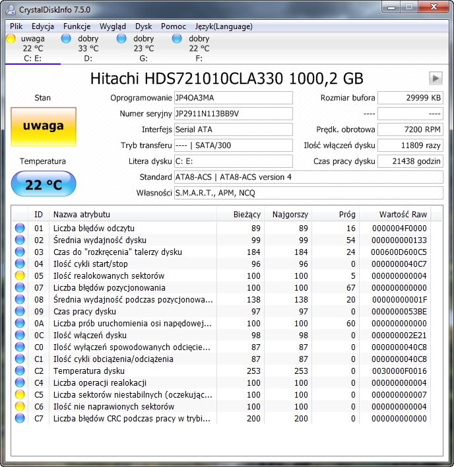This screenshot has height=467, width=454.
Task: Click blue status icon for attribute 04
Action: [x=20, y=264]
